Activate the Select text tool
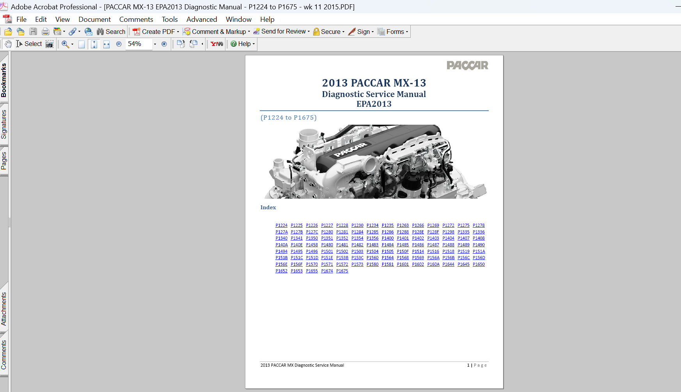 pyautogui.click(x=29, y=44)
